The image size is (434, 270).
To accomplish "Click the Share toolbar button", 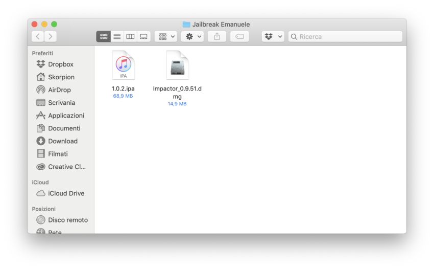I will point(217,37).
